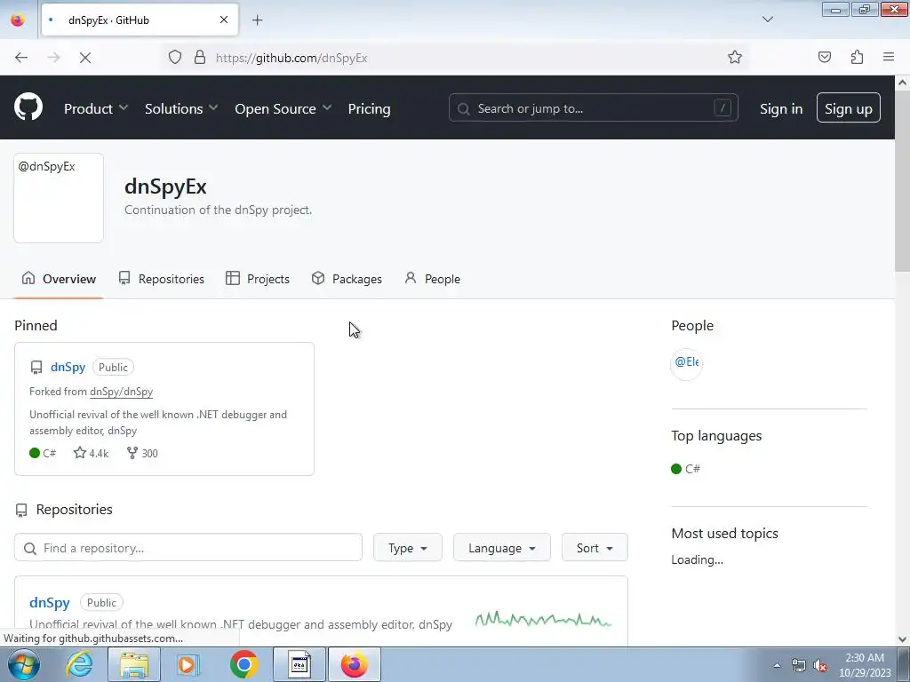Click the slash shortcut hint in search
Viewport: 910px width, 682px height.
(722, 107)
